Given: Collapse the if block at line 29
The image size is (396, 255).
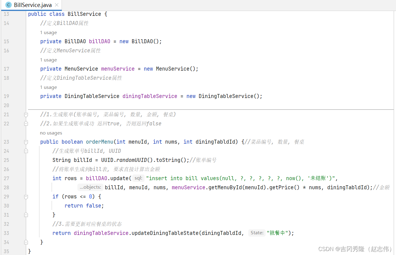Looking at the screenshot, I should point(26,197).
